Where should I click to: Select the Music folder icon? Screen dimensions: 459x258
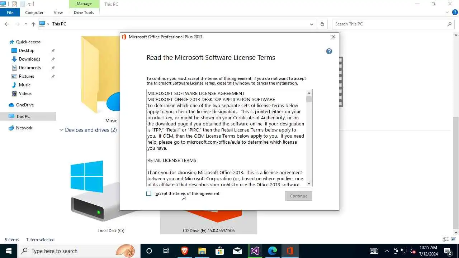(100, 75)
